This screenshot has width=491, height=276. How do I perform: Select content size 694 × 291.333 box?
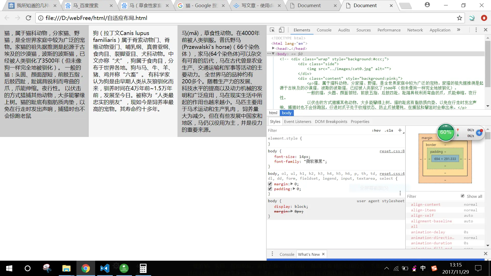click(445, 159)
